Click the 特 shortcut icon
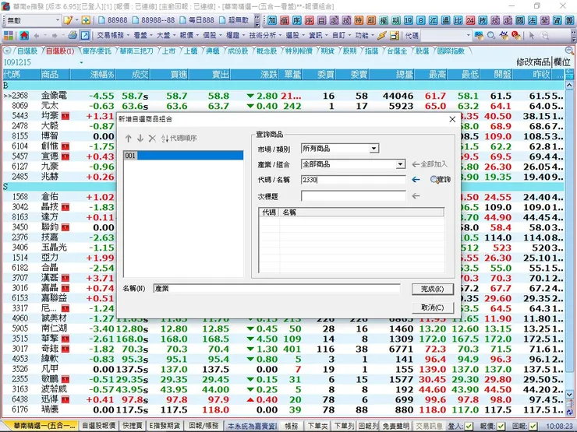The height and width of the screenshot is (432, 577). pos(359,20)
